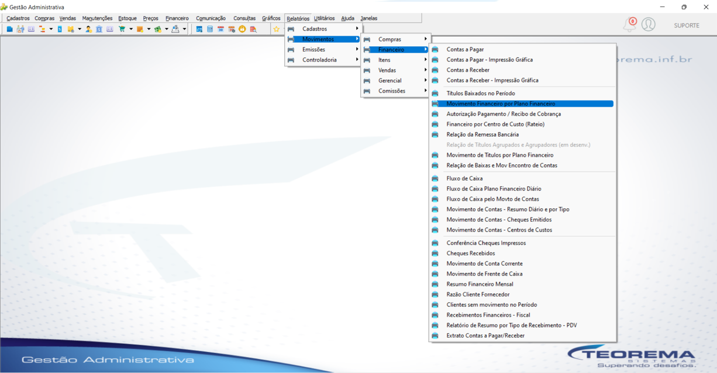Open the Utilitários menu
The image size is (717, 373).
click(x=324, y=18)
